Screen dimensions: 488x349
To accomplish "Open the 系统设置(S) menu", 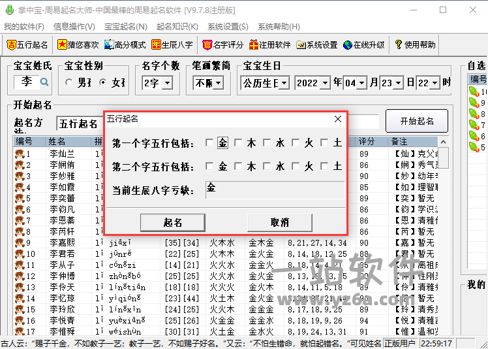I will coord(228,27).
